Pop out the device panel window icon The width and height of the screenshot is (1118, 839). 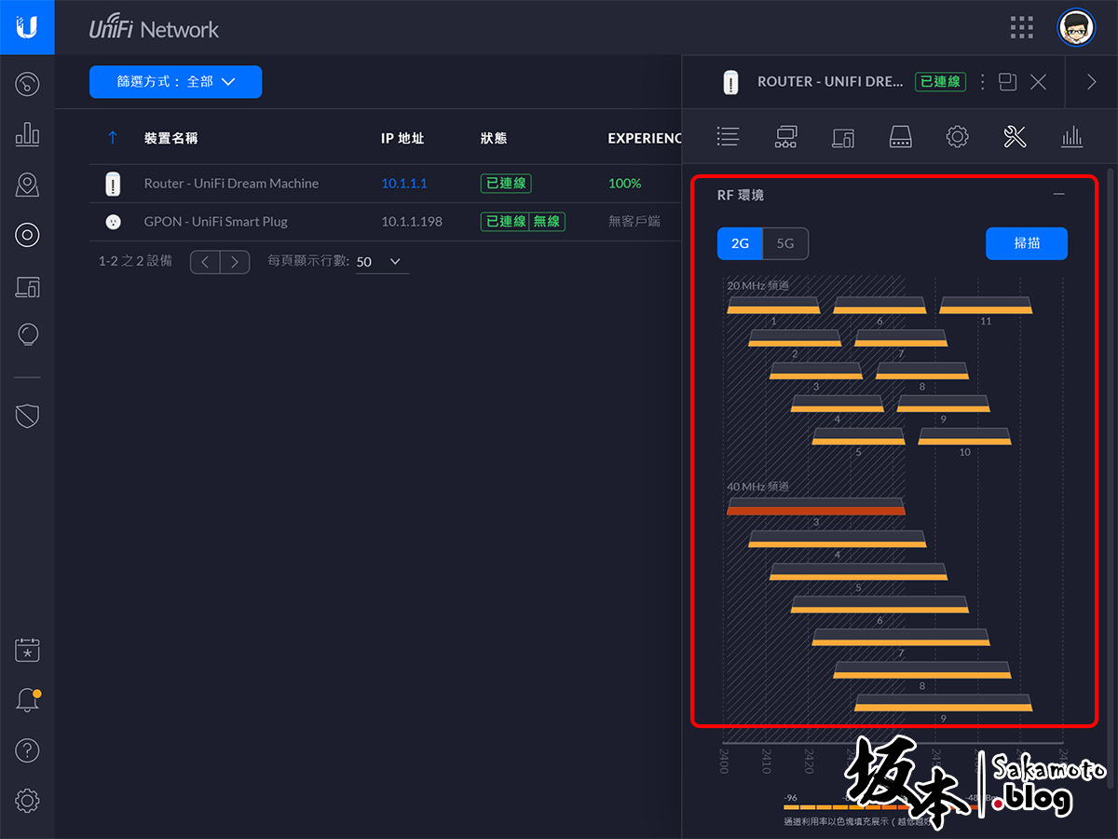tap(1007, 82)
